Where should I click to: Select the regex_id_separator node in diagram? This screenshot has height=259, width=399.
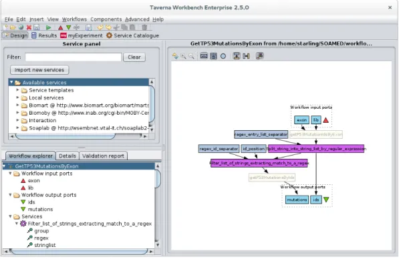click(x=219, y=149)
